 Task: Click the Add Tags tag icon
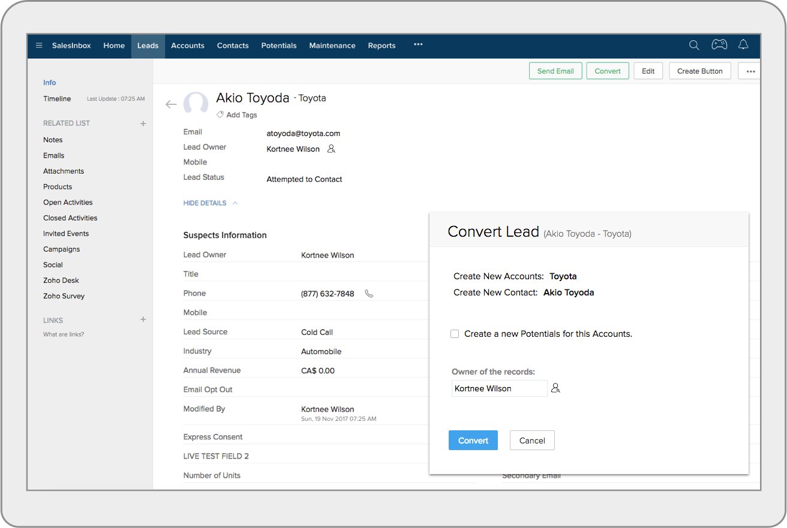[220, 114]
